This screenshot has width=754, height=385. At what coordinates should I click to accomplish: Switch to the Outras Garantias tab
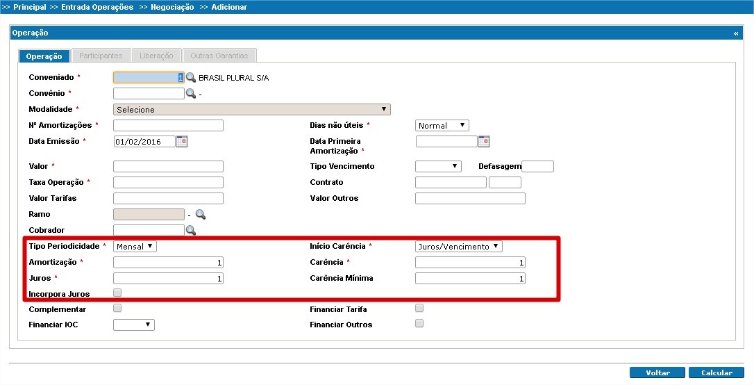tap(219, 56)
